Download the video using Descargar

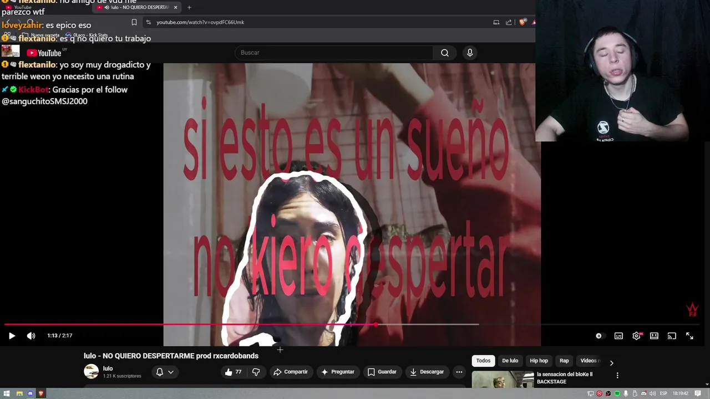coord(427,372)
